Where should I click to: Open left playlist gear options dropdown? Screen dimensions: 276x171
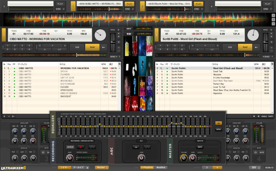13,116
